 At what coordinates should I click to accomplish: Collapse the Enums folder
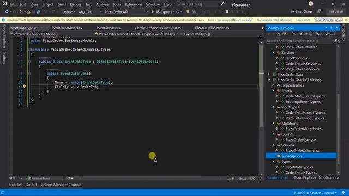click(273, 91)
